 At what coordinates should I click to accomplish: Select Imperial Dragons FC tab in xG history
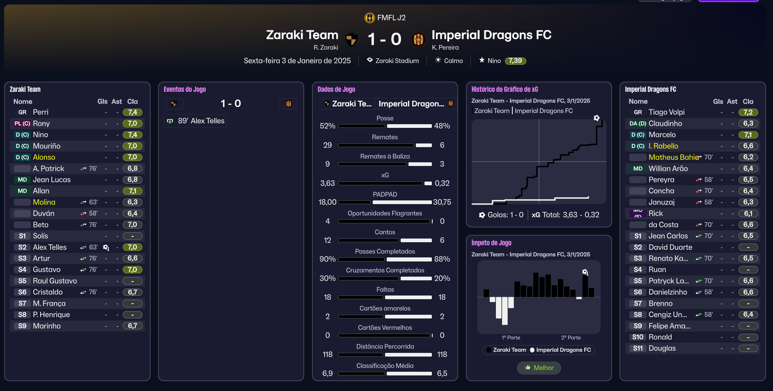(544, 111)
